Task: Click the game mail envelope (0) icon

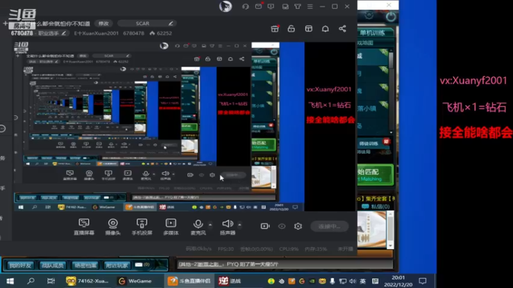Action: (x=142, y=264)
